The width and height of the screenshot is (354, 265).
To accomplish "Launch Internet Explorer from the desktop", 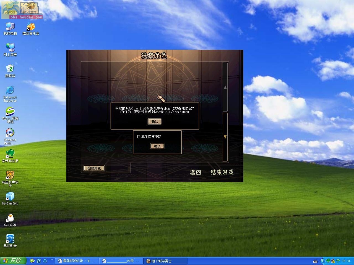I will click(x=10, y=94).
